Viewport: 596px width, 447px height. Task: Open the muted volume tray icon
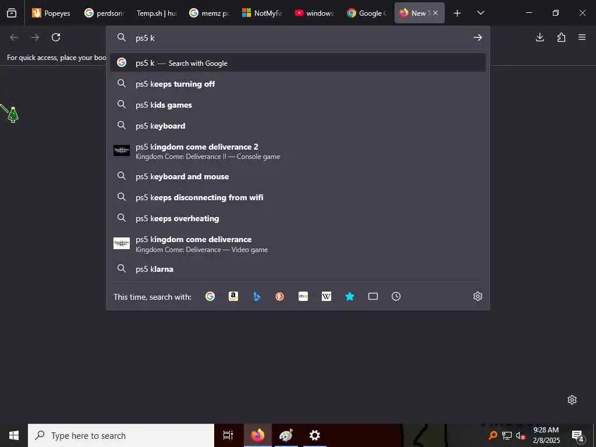click(x=521, y=435)
